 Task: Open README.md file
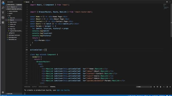point(12,39)
